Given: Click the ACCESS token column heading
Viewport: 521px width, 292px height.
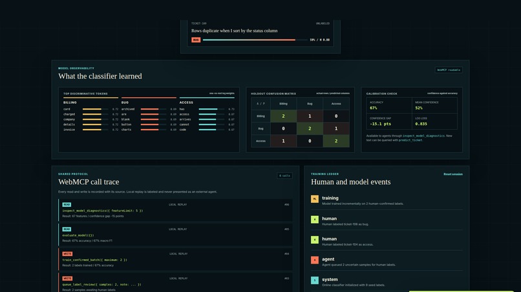Looking at the screenshot, I should pyautogui.click(x=186, y=102).
